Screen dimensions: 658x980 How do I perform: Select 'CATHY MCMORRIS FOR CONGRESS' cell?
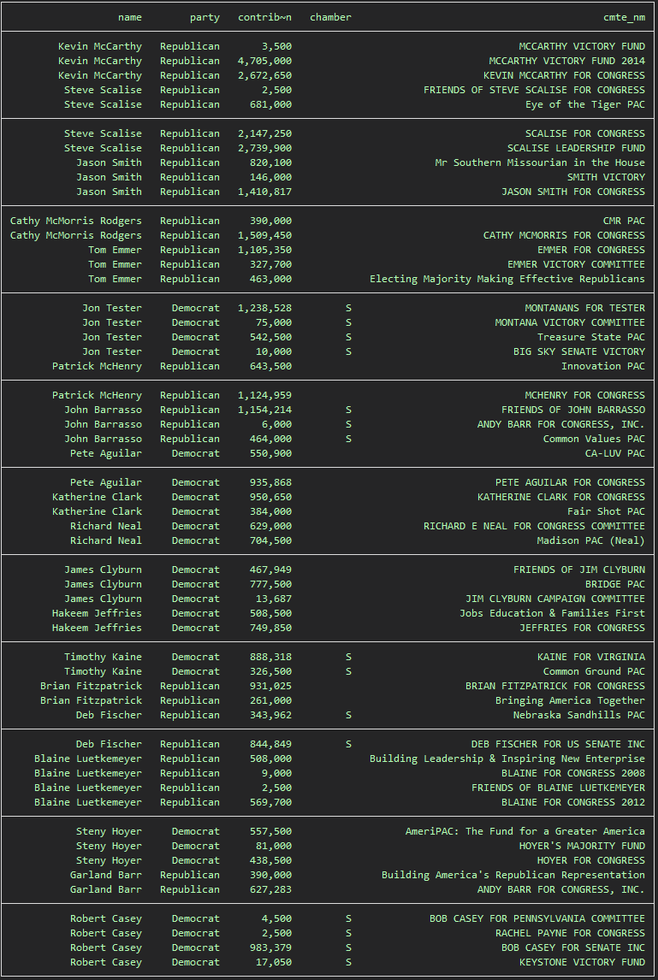pos(564,236)
